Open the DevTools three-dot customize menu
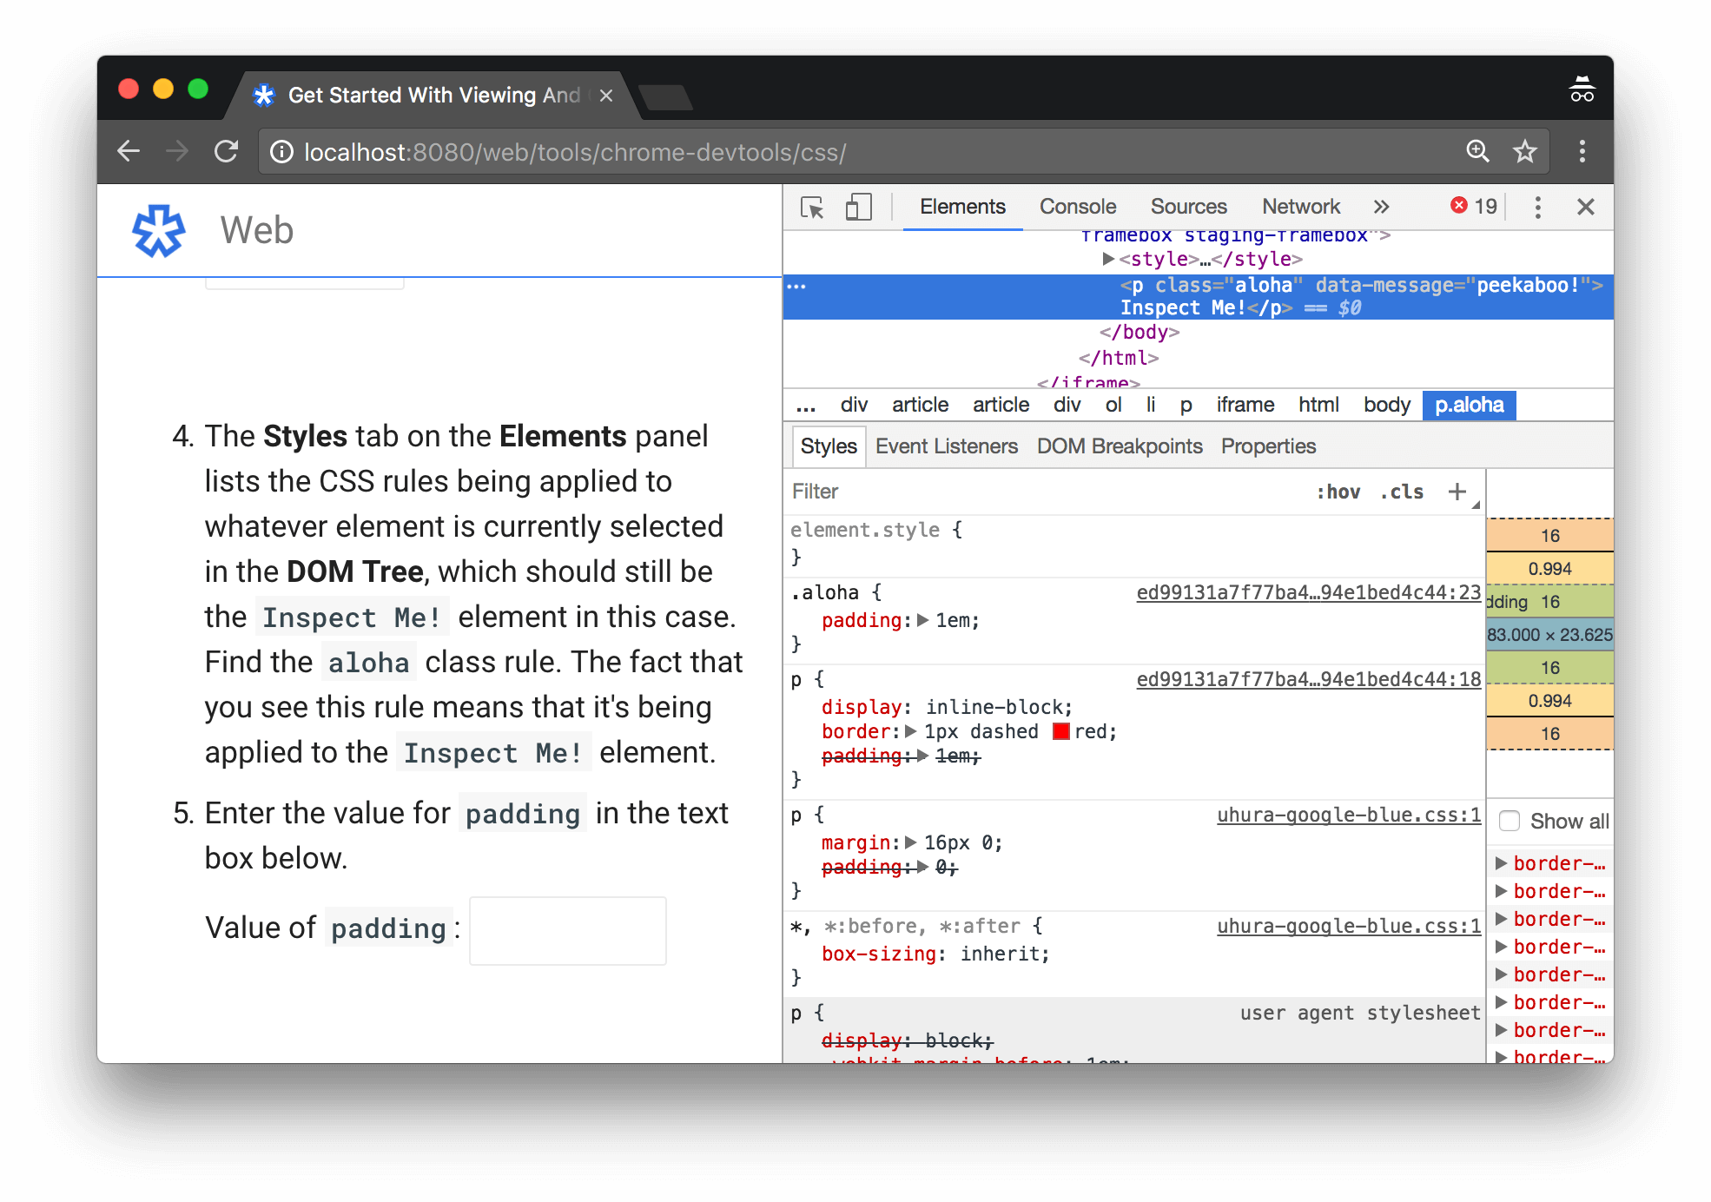1711x1202 pixels. coord(1537,207)
